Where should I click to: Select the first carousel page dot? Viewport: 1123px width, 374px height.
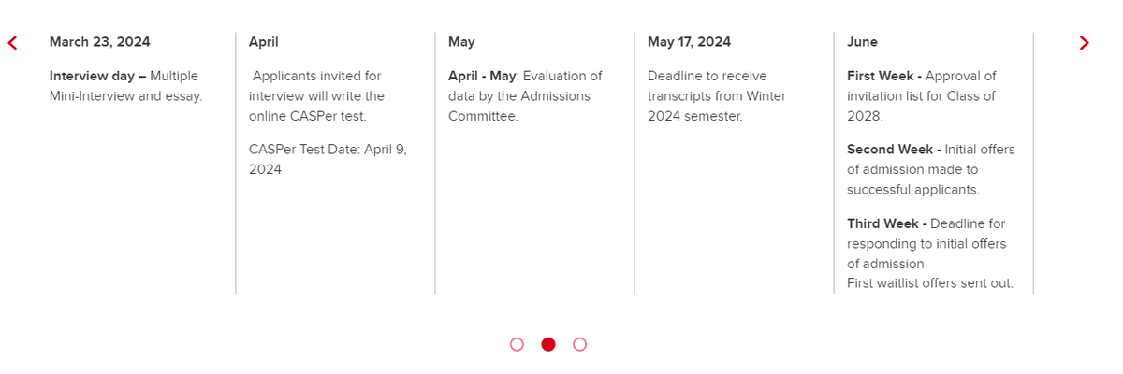pos(518,344)
